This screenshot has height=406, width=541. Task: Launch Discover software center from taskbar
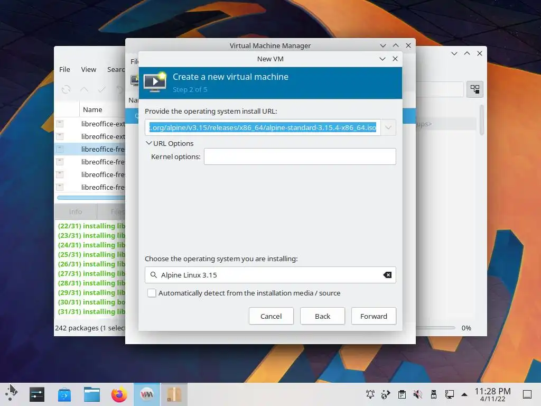pyautogui.click(x=64, y=394)
